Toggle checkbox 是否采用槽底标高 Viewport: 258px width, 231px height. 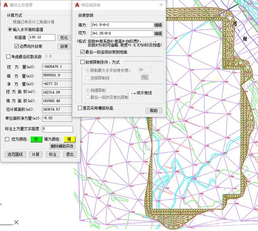(80, 108)
